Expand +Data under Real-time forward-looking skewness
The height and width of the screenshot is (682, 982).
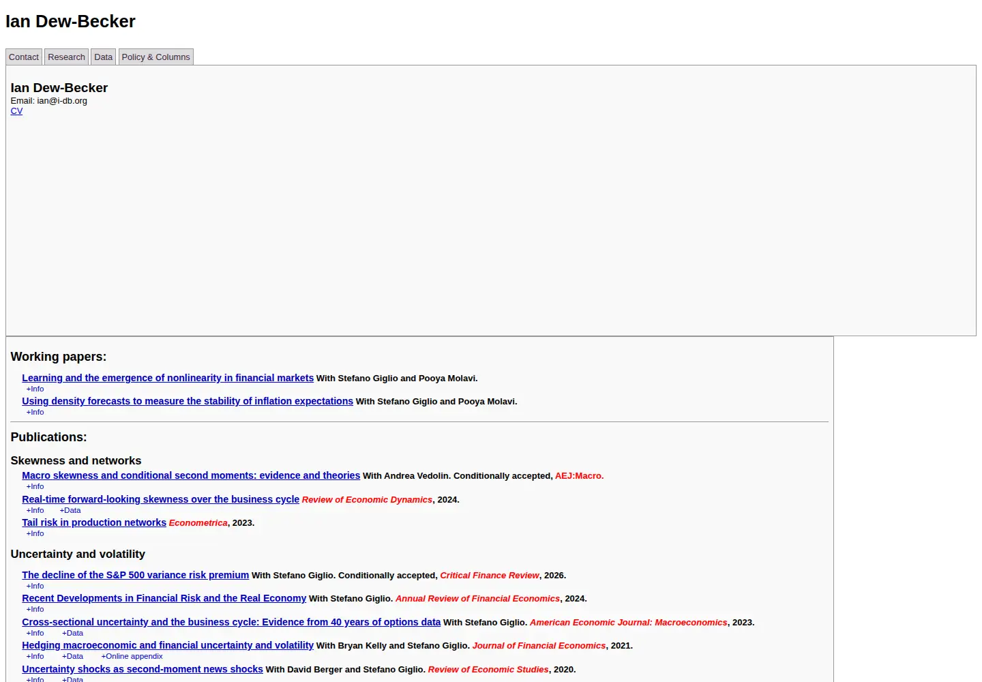70,510
